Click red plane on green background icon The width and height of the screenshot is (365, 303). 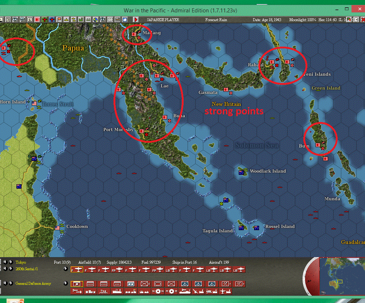pyautogui.click(x=45, y=20)
